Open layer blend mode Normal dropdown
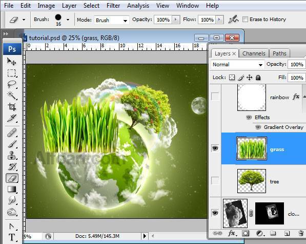The width and height of the screenshot is (306, 244). (237, 65)
